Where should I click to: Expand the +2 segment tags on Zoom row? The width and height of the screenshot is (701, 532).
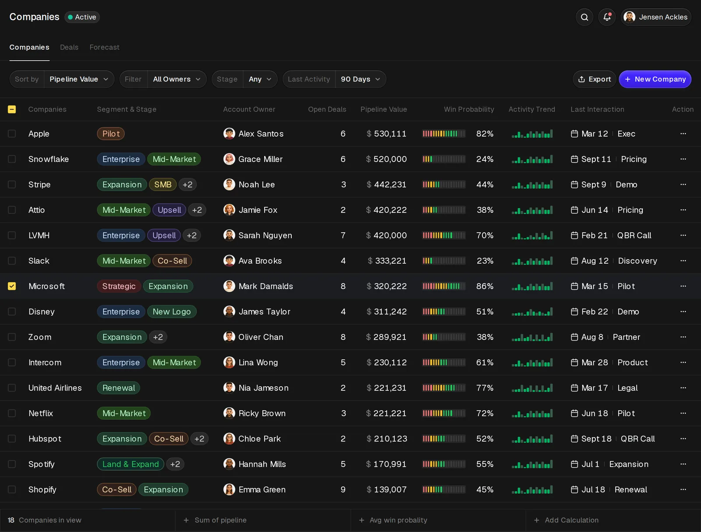(x=158, y=337)
